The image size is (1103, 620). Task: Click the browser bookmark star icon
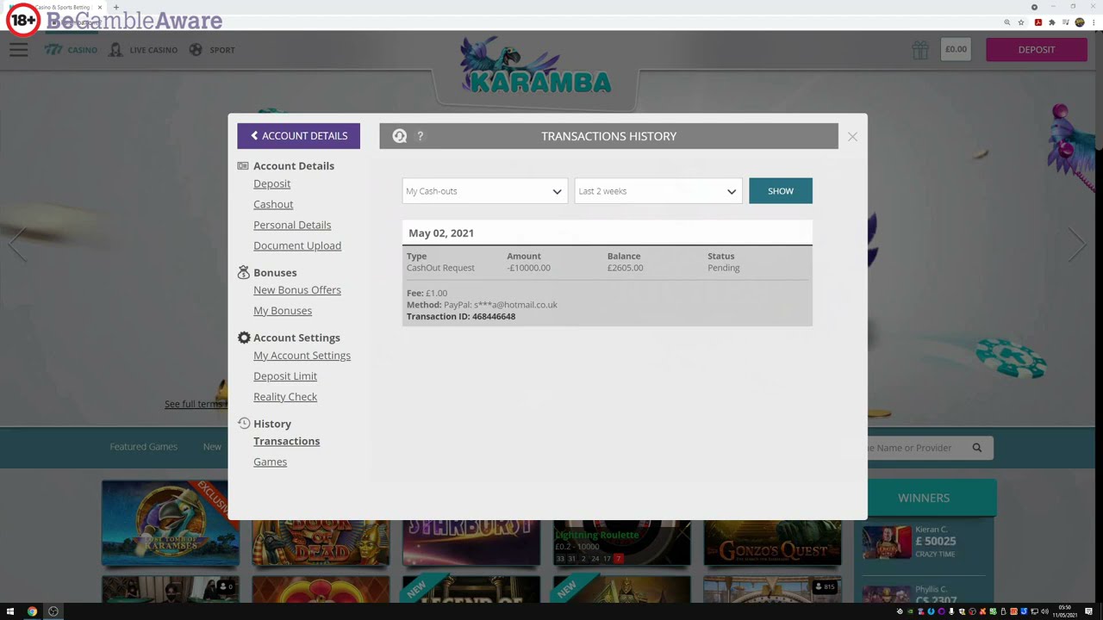tap(1021, 22)
